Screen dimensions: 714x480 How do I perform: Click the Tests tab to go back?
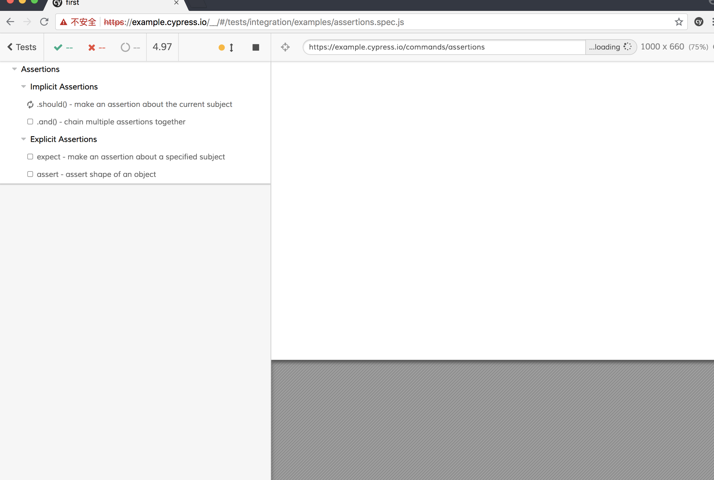(21, 47)
